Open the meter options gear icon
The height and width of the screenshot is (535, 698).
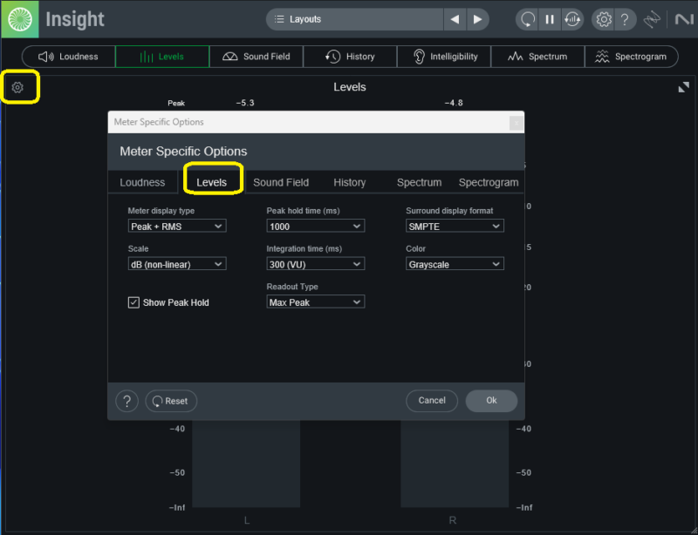click(18, 87)
